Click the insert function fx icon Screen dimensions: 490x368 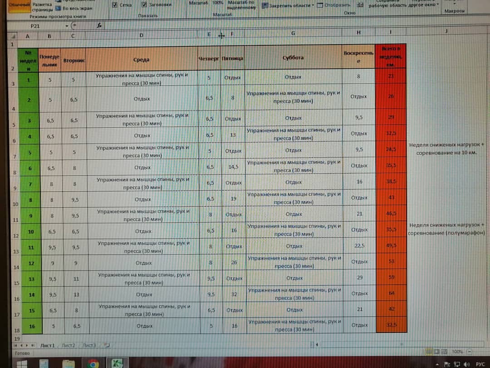coord(99,25)
